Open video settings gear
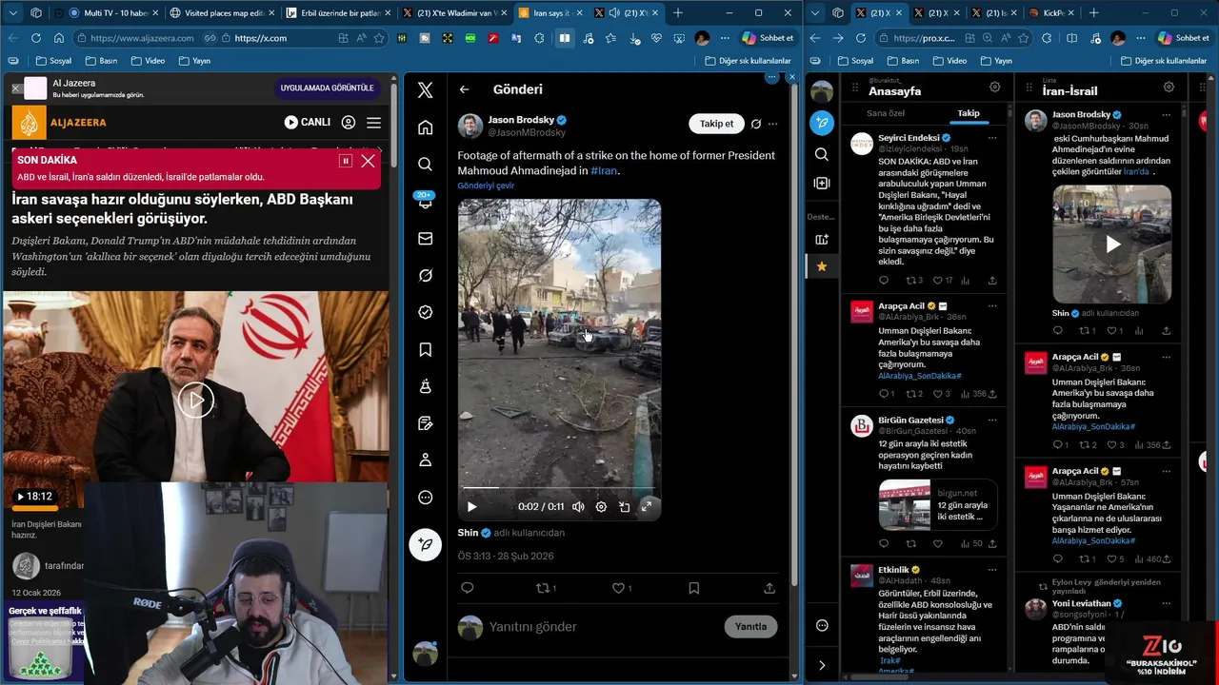The image size is (1219, 685). pos(601,507)
